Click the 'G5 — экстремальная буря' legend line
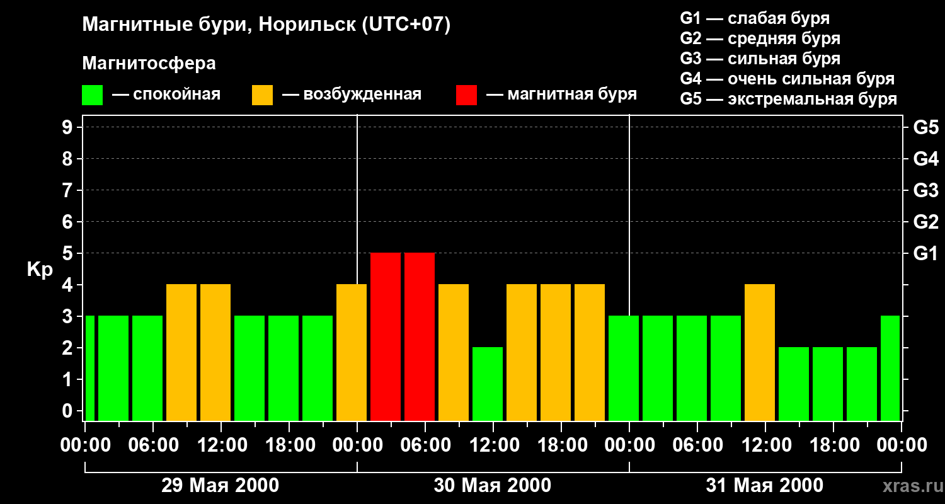This screenshot has width=945, height=504. (x=789, y=99)
